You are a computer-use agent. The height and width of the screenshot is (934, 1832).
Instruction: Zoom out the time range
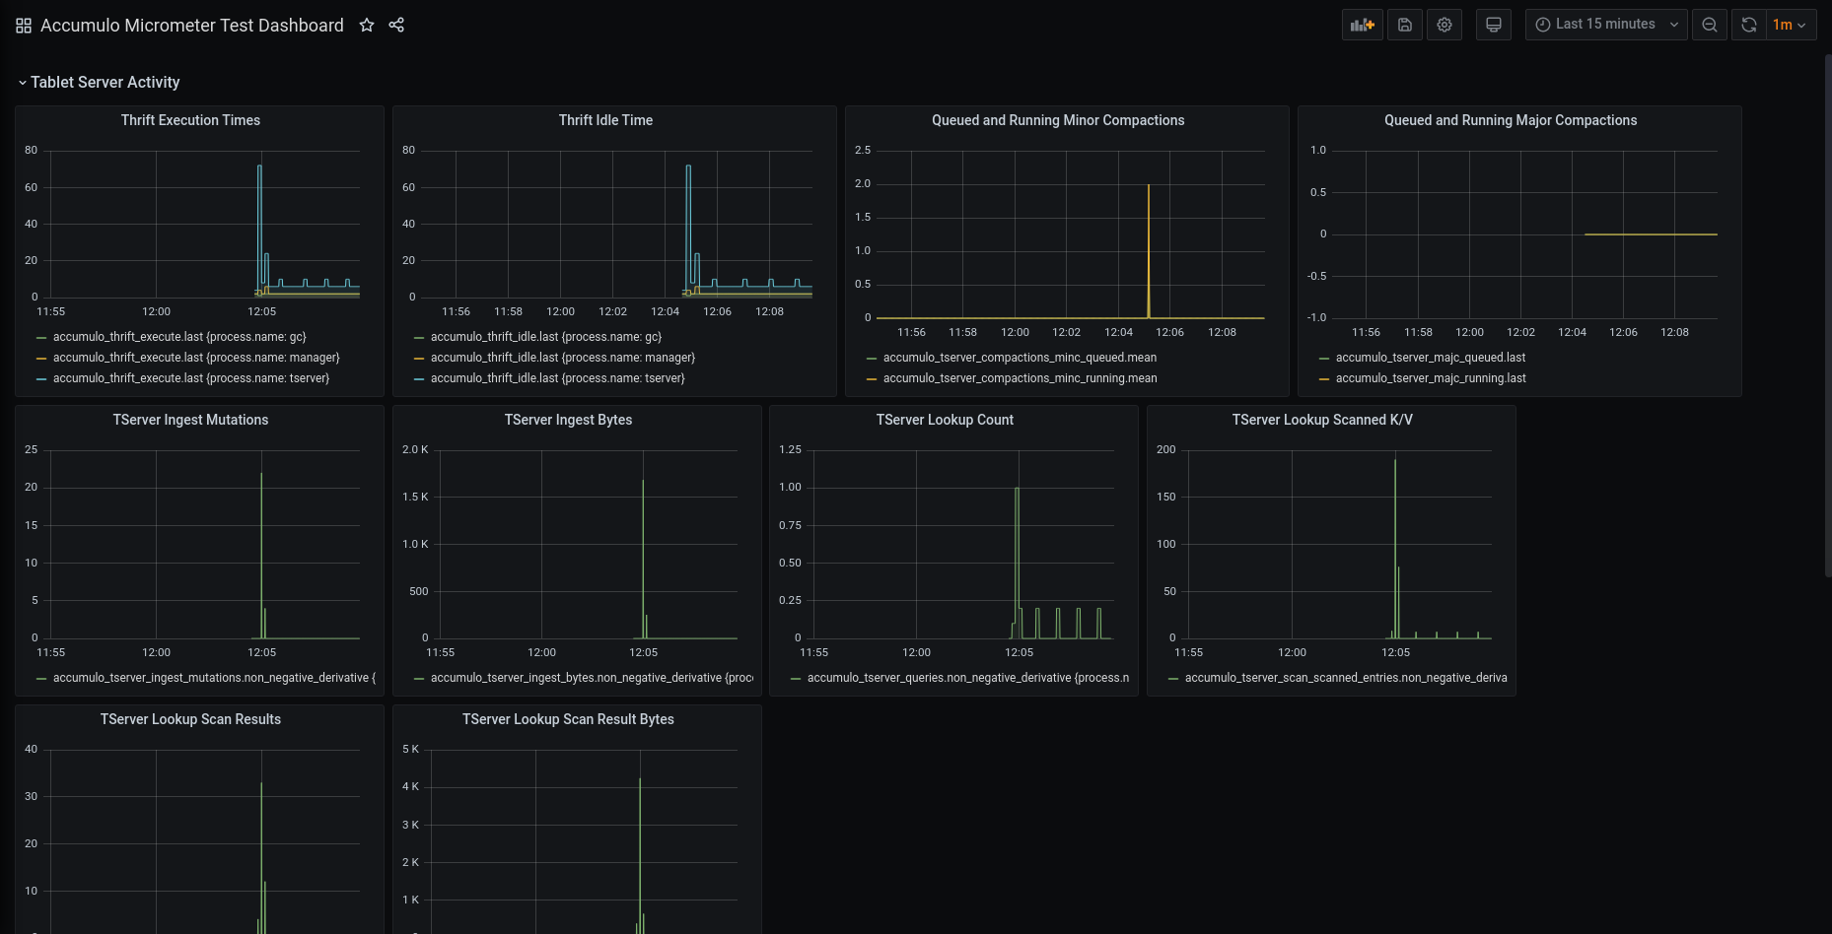[1710, 25]
